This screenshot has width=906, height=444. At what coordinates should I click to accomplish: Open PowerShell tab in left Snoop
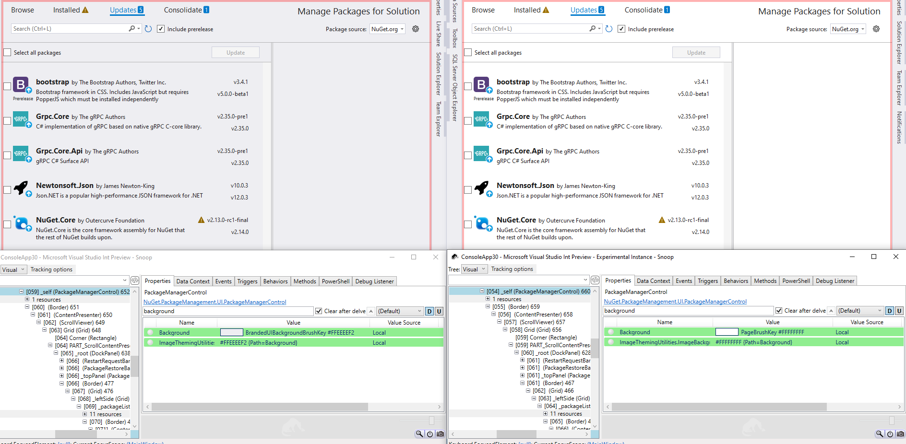click(335, 281)
